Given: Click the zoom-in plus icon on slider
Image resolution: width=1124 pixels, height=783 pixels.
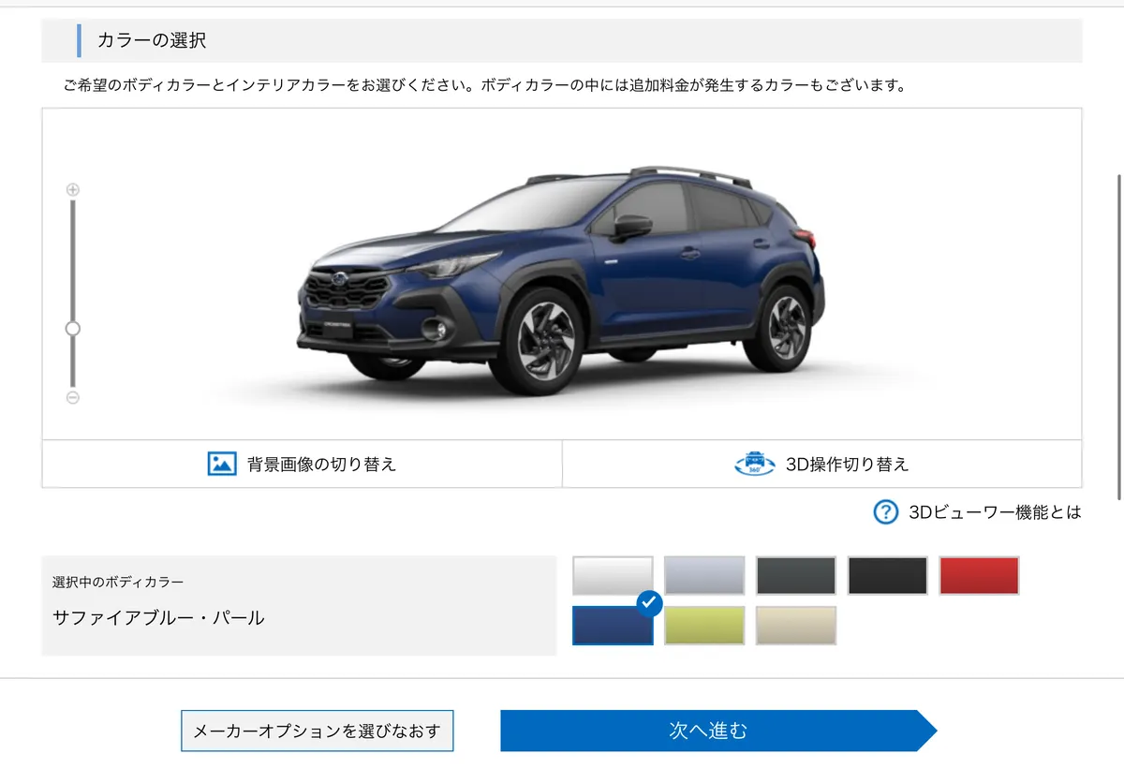Looking at the screenshot, I should (x=73, y=189).
